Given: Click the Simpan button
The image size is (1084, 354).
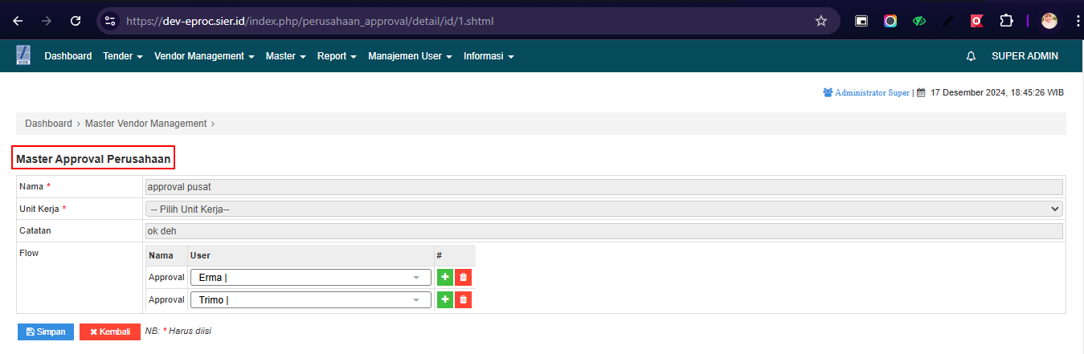Looking at the screenshot, I should coord(46,332).
